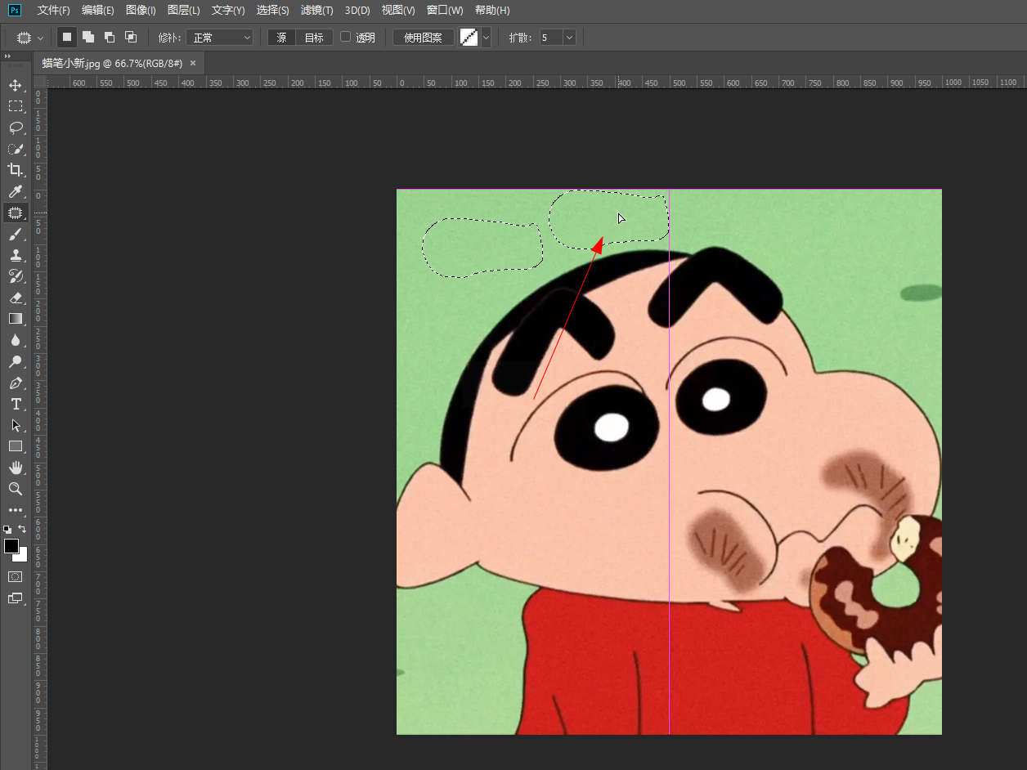
Task: Select the Patch tool in the toolbox
Action: click(x=16, y=213)
